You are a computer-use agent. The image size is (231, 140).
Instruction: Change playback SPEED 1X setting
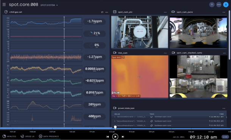click(27, 137)
